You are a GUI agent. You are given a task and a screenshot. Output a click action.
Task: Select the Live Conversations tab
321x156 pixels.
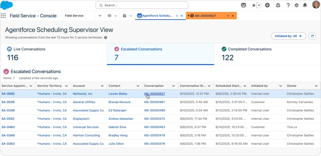53,54
